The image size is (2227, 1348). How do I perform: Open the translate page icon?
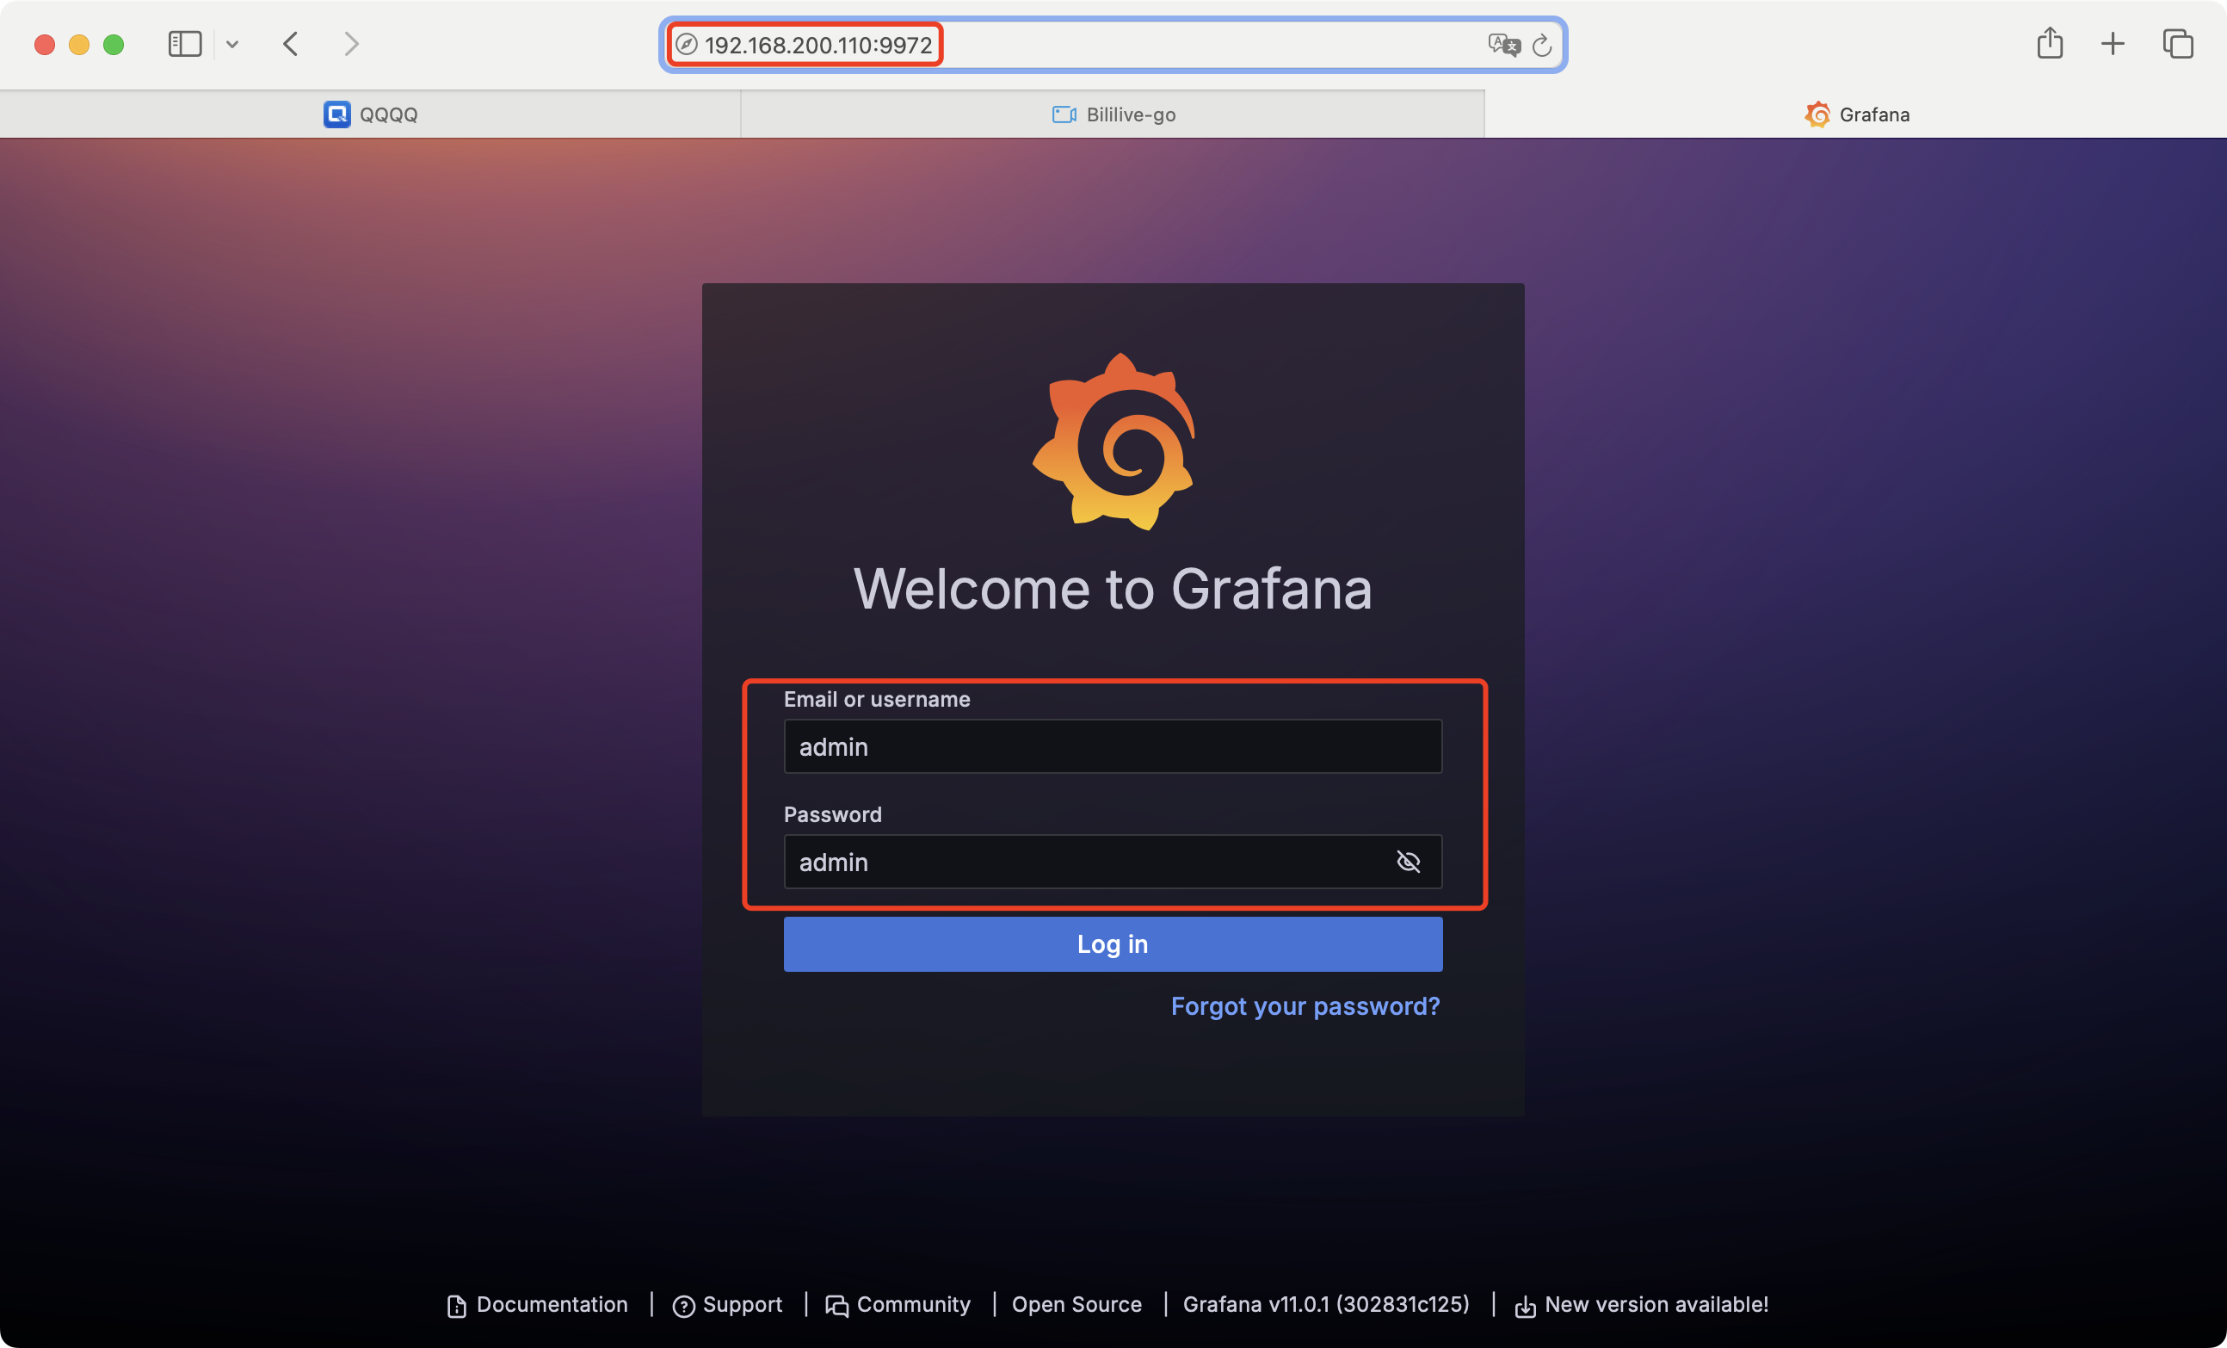pos(1504,44)
